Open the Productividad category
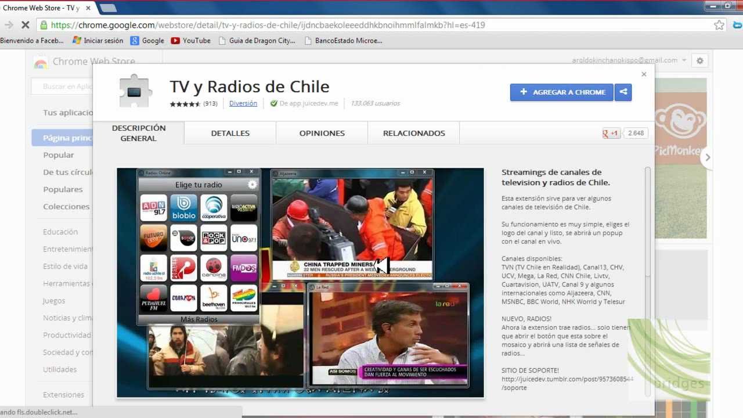 [67, 335]
